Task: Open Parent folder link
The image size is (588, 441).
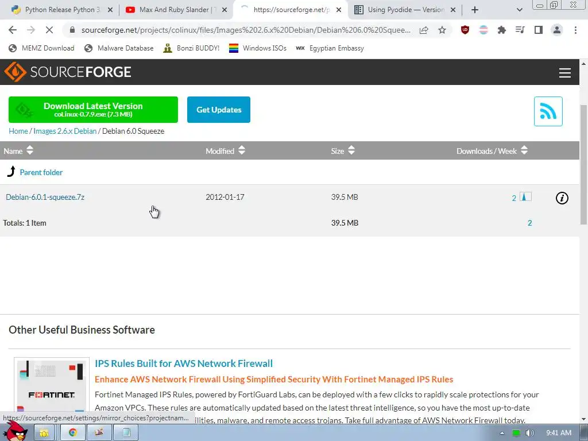Action: coord(41,172)
